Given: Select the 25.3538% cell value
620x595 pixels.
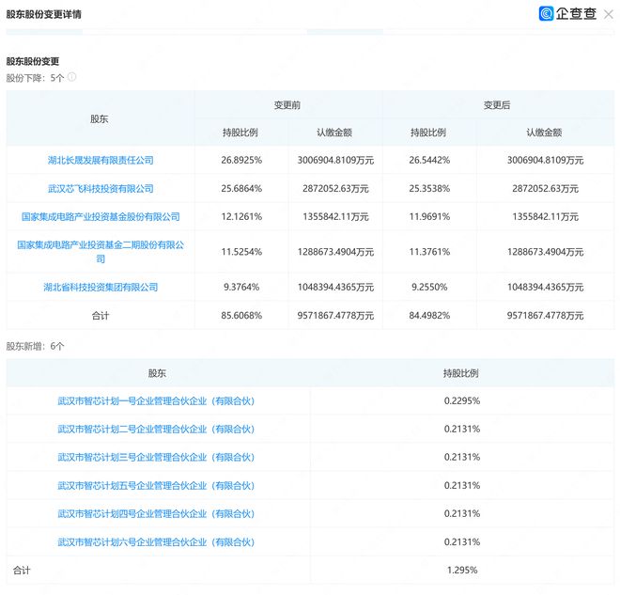Looking at the screenshot, I should tap(429, 189).
